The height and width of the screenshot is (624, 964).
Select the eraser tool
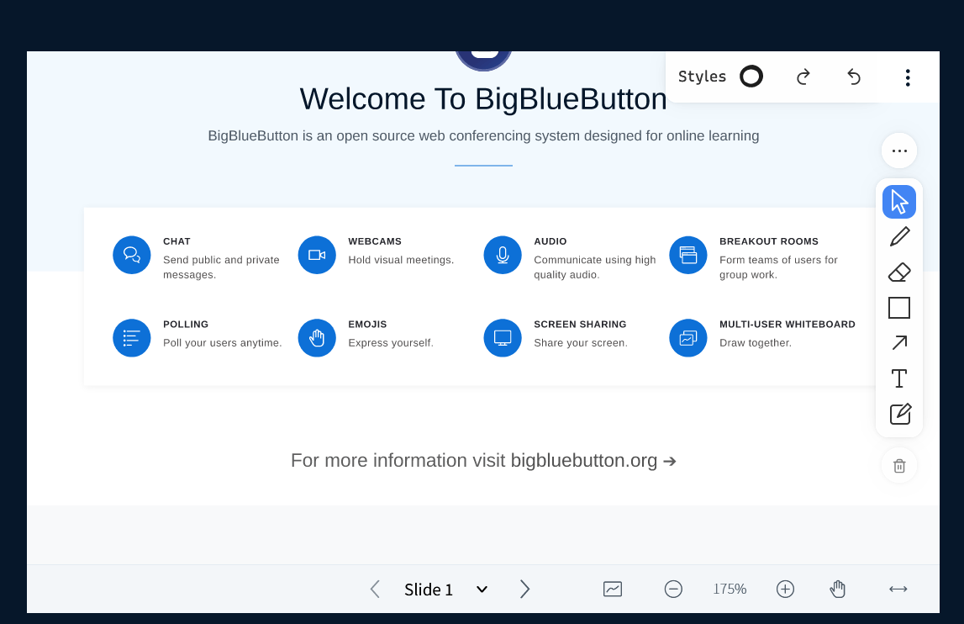pyautogui.click(x=898, y=272)
